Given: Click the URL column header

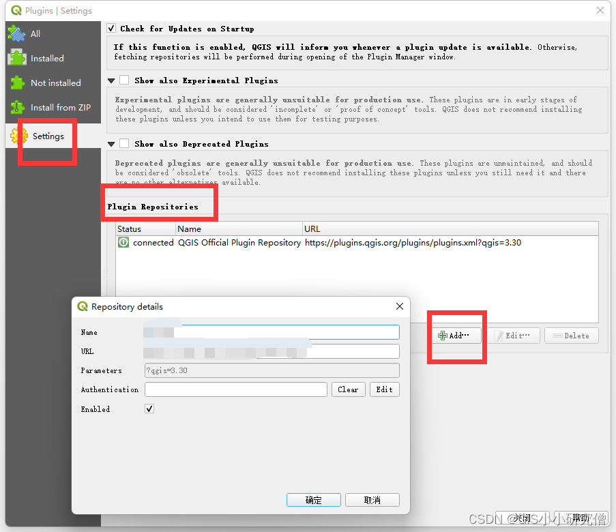Looking at the screenshot, I should click(x=450, y=228).
